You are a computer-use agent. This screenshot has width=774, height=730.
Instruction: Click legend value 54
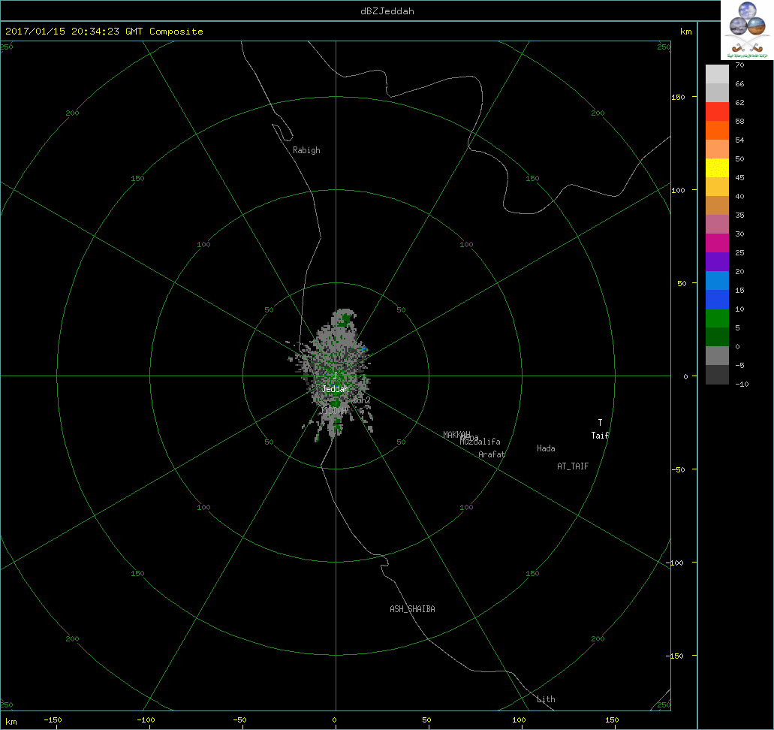pyautogui.click(x=739, y=140)
